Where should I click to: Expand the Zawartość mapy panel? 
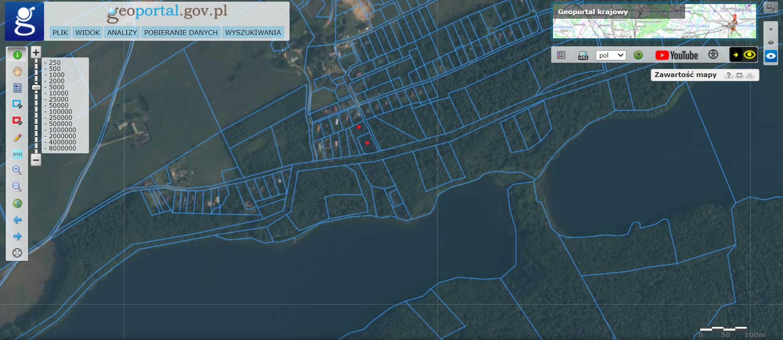pyautogui.click(x=739, y=75)
